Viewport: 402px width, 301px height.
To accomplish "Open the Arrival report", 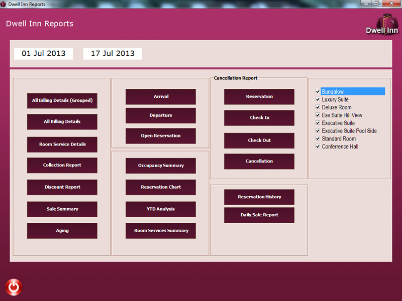I will (x=161, y=97).
